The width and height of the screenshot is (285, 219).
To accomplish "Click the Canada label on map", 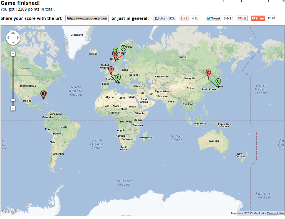I will point(26,68).
